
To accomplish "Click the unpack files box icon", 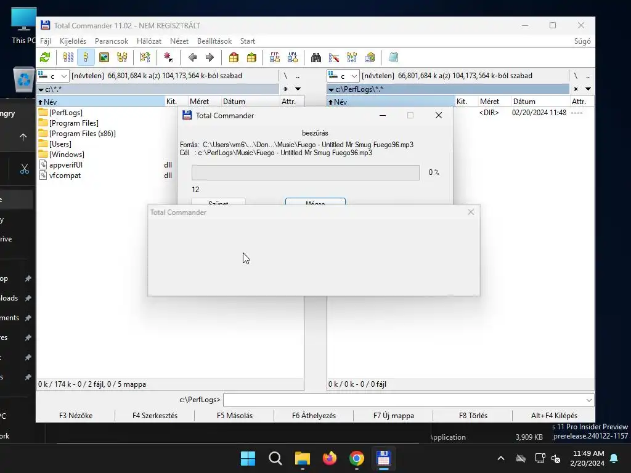I will click(x=251, y=57).
